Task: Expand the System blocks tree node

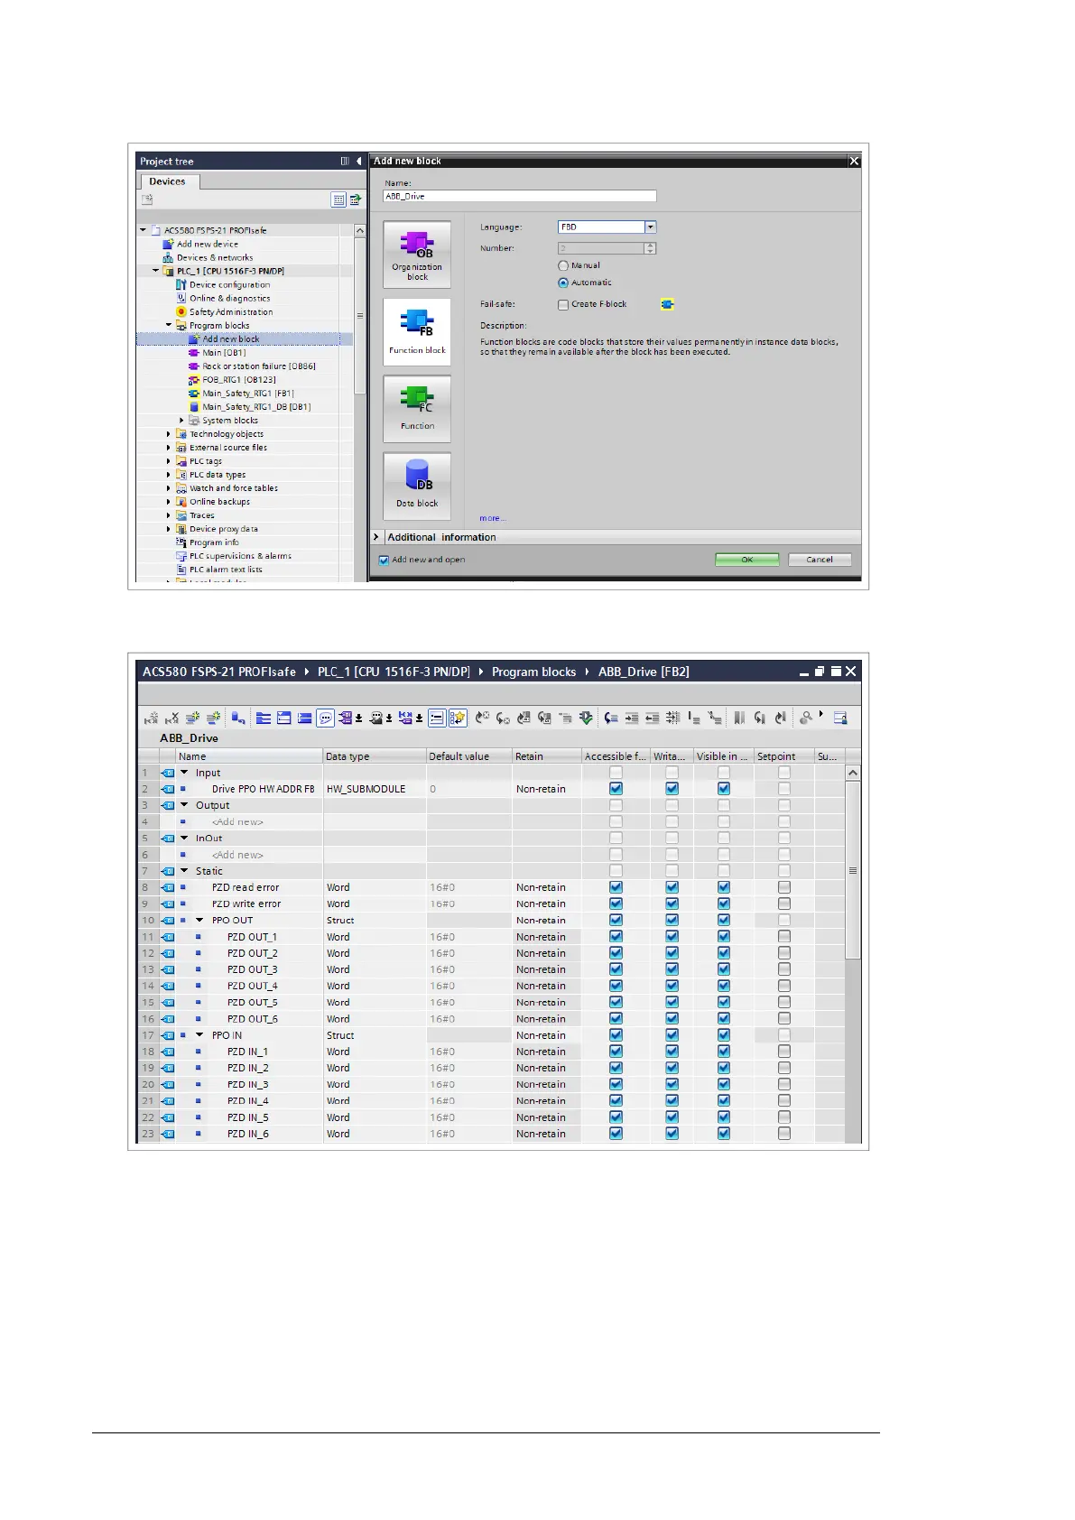Action: pyautogui.click(x=181, y=421)
